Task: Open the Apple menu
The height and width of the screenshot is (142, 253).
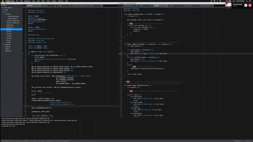Action: point(3,1)
